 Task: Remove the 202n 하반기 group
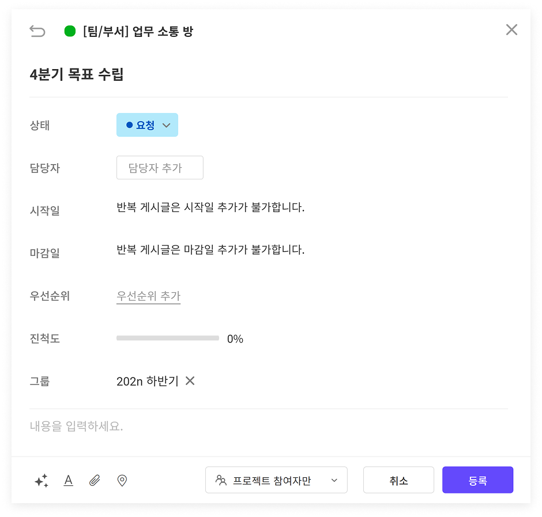click(190, 381)
